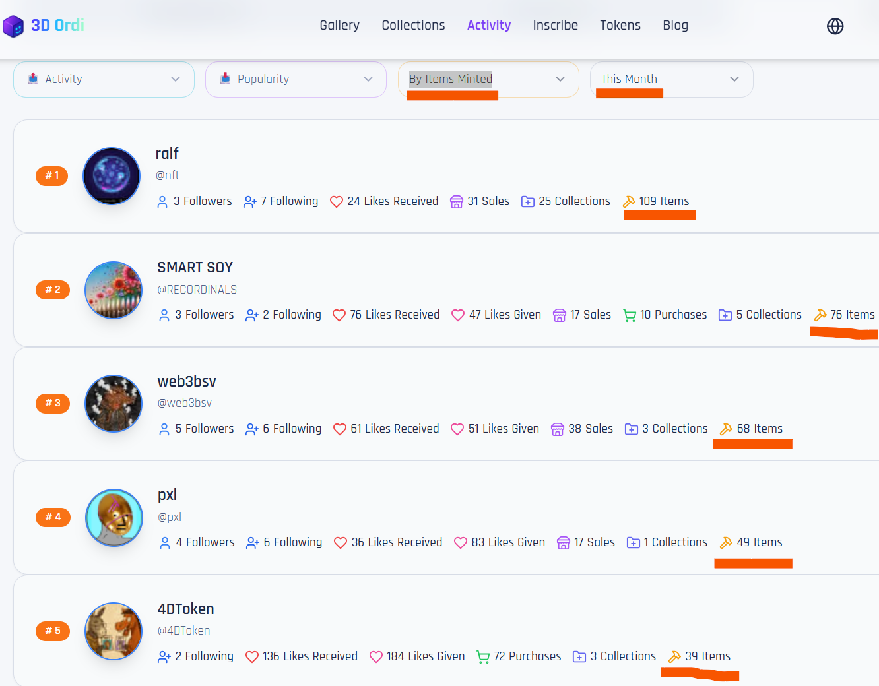
Task: Click the #5 rank badge
Action: (x=52, y=631)
